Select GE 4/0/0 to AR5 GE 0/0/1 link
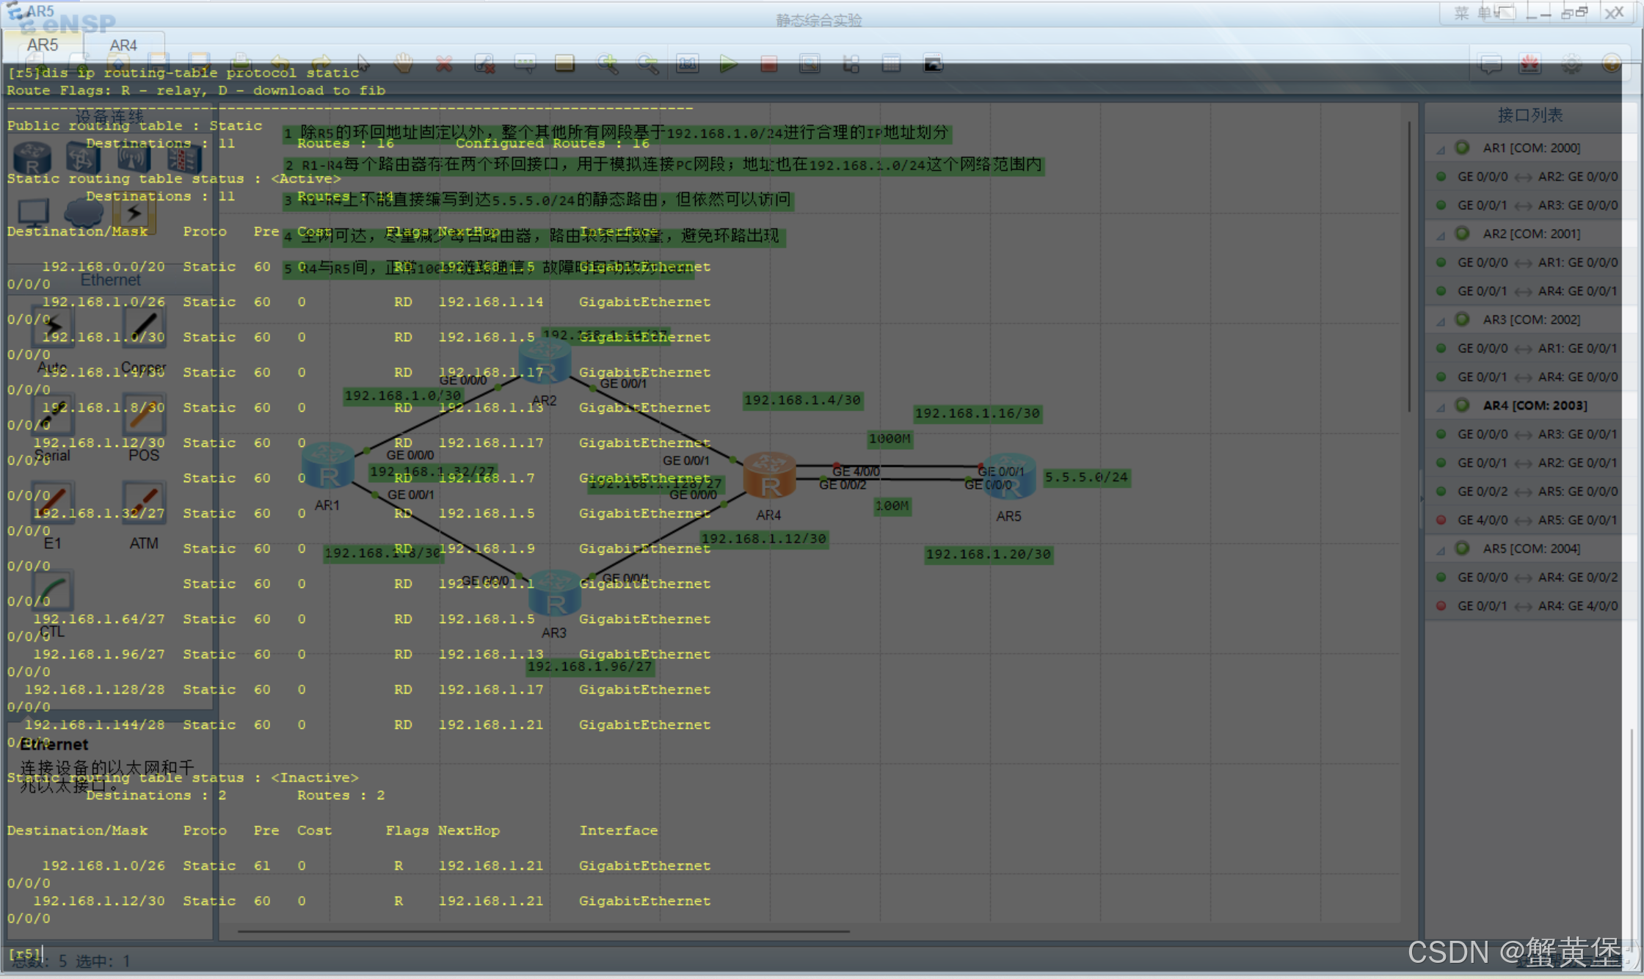1644x979 pixels. point(1536,520)
